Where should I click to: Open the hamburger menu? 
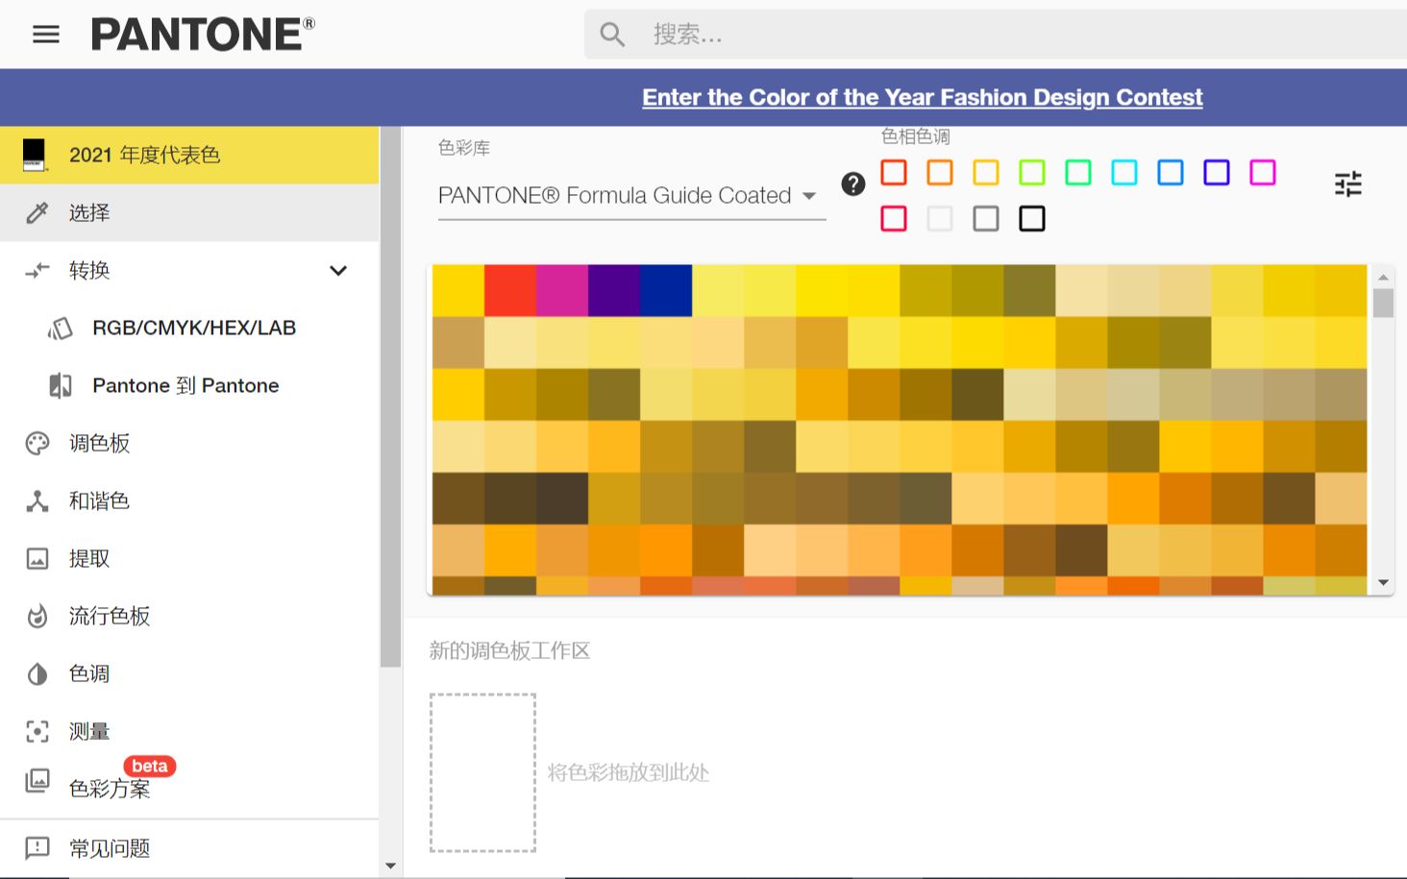46,35
